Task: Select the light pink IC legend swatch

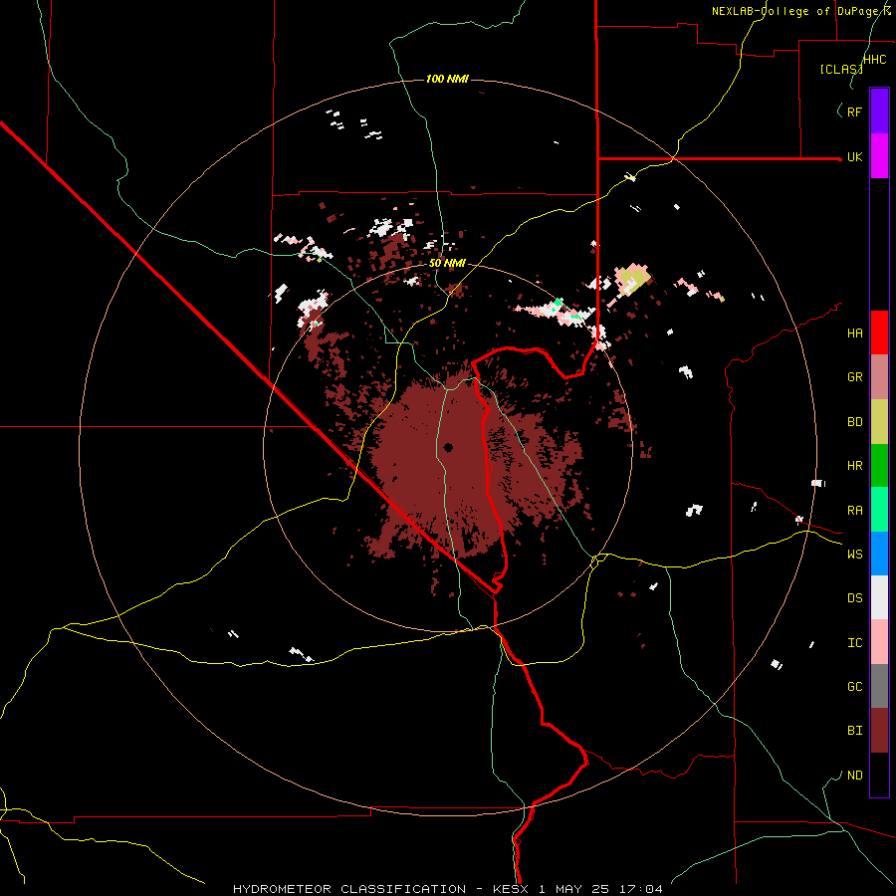Action: [x=879, y=642]
